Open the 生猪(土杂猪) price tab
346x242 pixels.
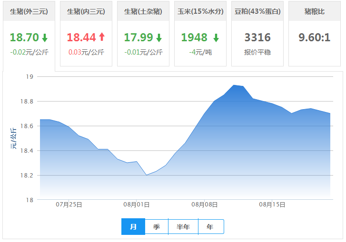pos(143,11)
